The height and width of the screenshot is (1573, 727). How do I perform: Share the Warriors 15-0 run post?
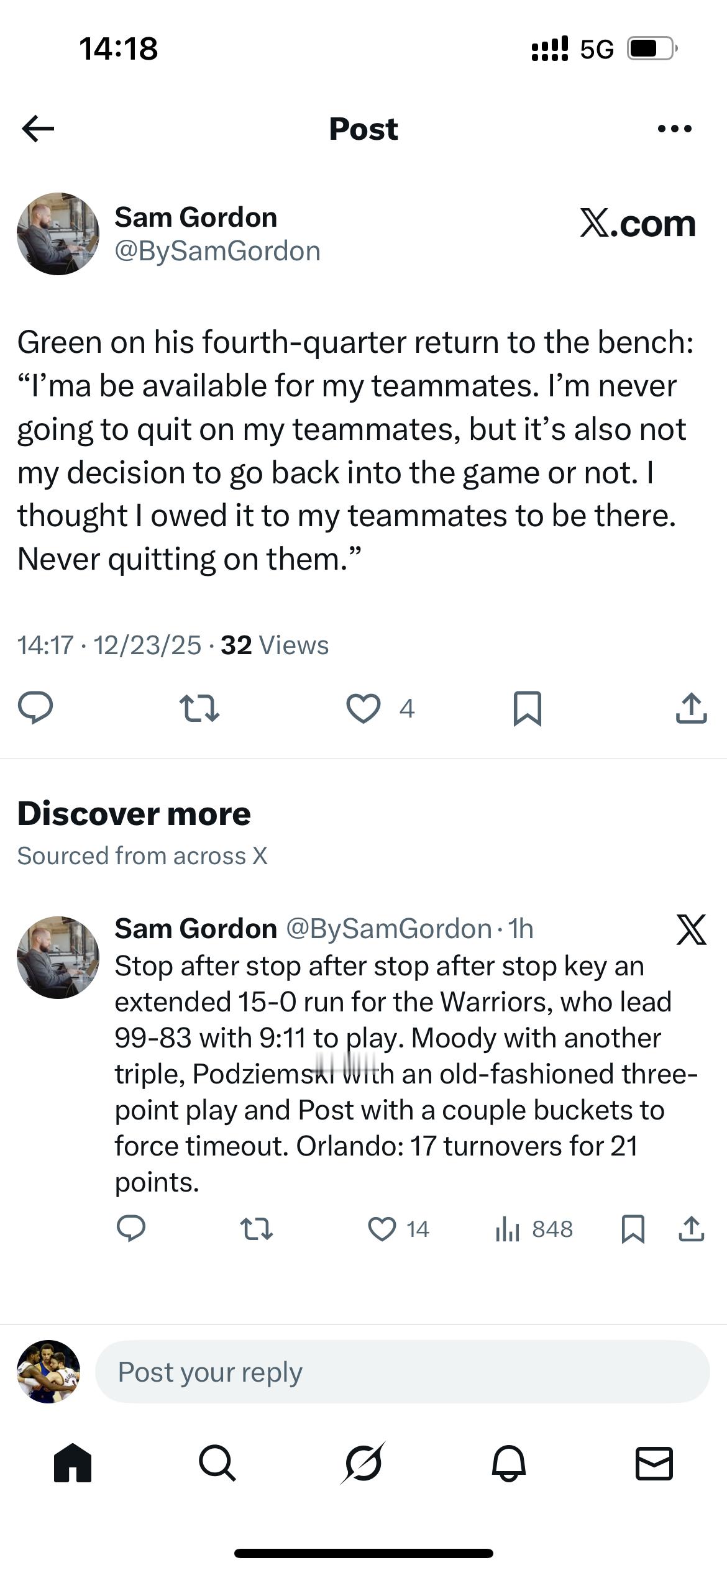691,1229
